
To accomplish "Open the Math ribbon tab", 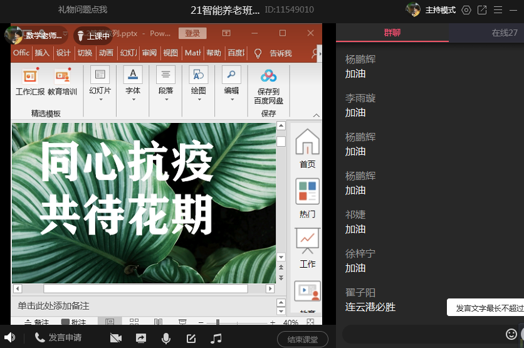I will point(193,53).
